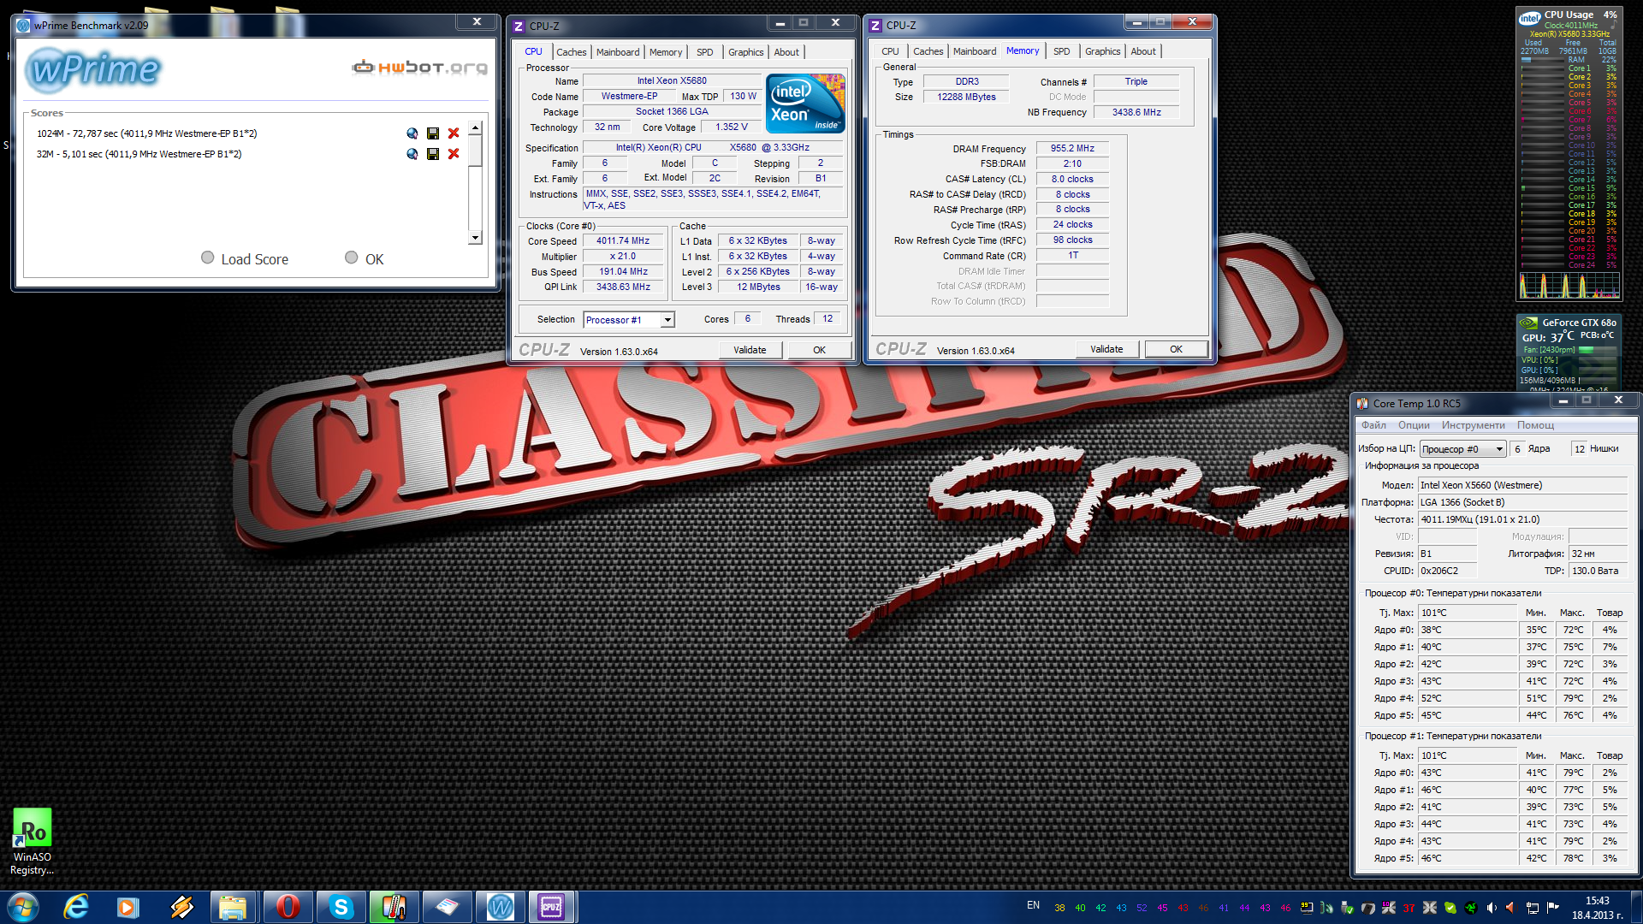
Task: Open the WinASO Registry desktop shortcut
Action: [32, 842]
